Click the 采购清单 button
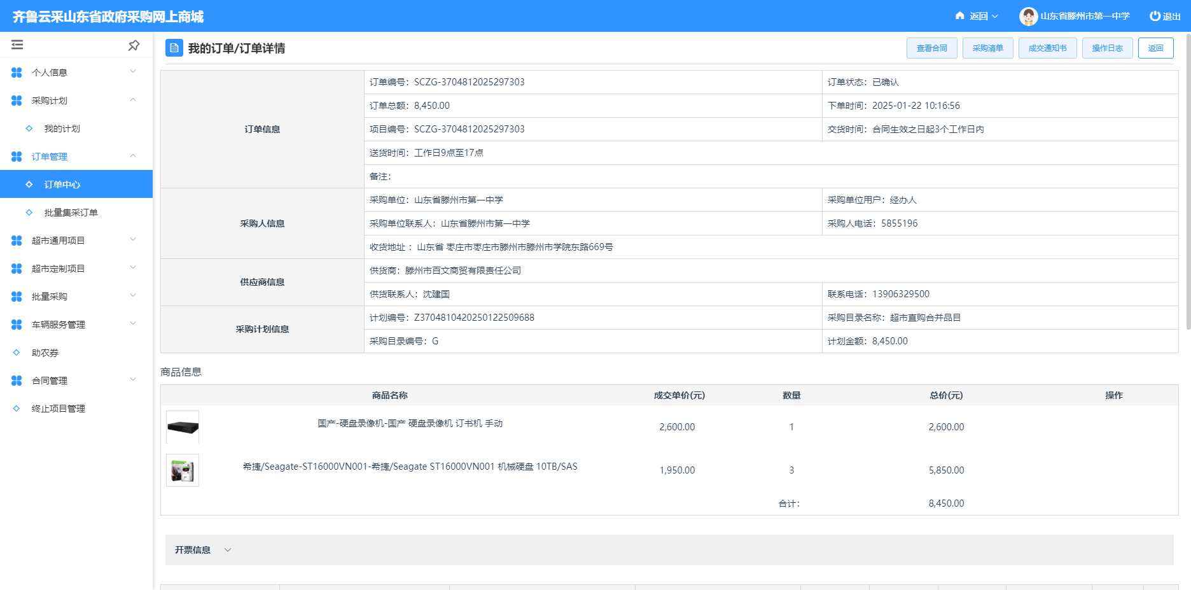Screen dimensions: 1191x590 click(x=988, y=48)
